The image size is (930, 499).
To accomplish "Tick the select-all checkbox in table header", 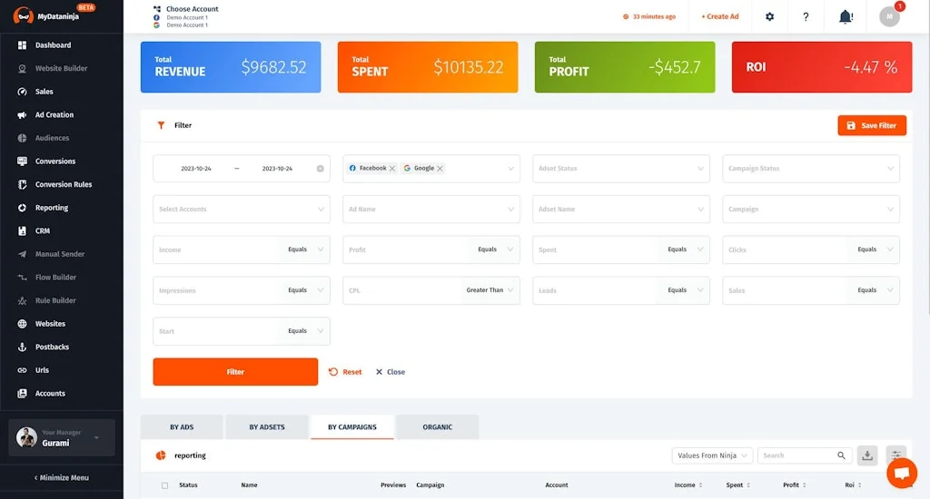I will click(x=165, y=485).
